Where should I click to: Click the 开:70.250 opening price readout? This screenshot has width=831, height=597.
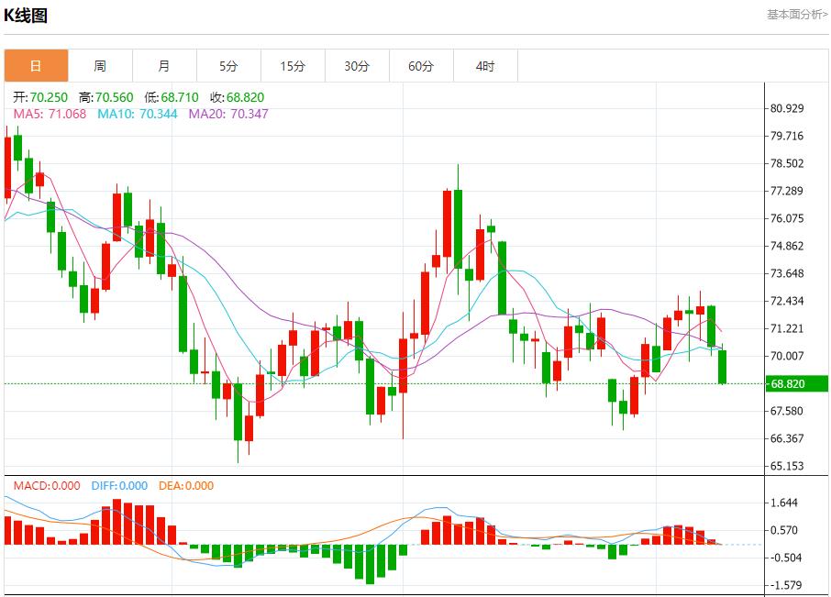tap(42, 97)
